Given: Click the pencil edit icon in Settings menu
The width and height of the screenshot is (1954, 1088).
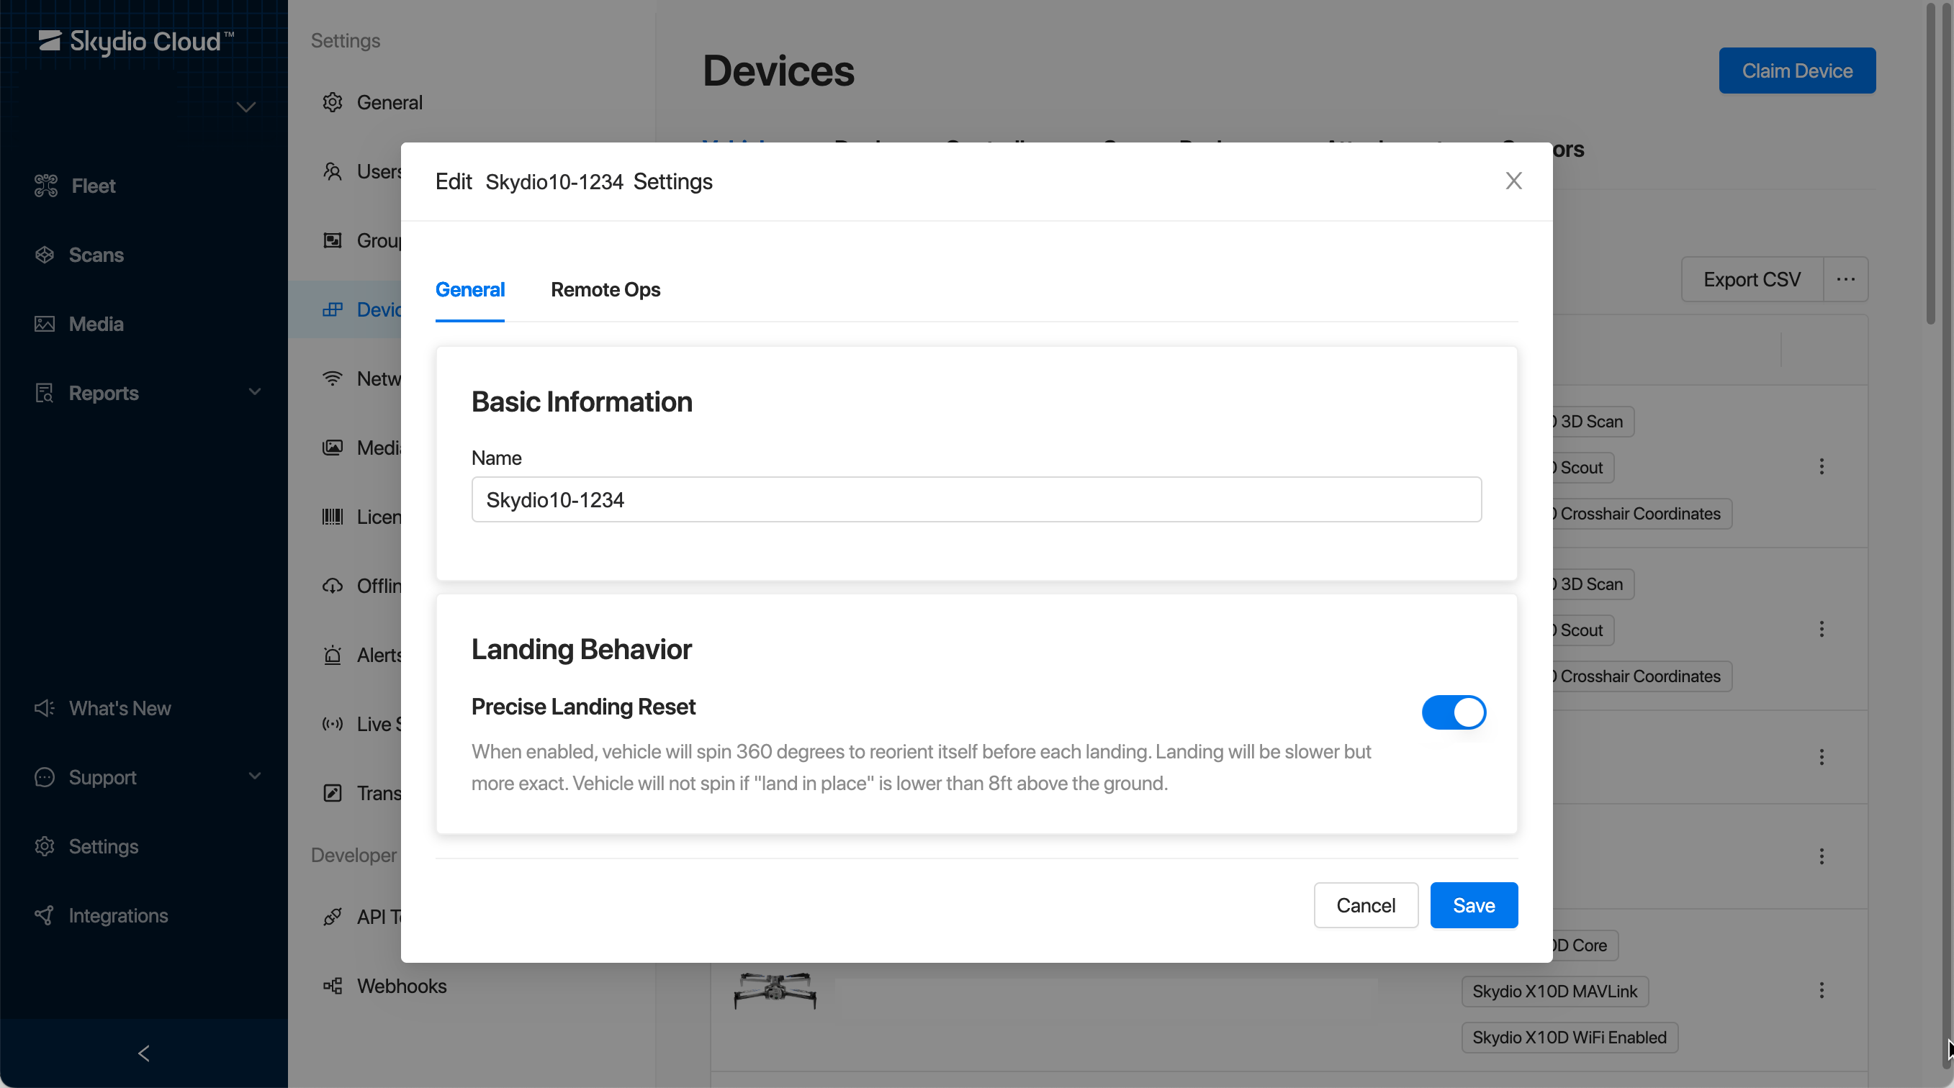Looking at the screenshot, I should click(332, 793).
